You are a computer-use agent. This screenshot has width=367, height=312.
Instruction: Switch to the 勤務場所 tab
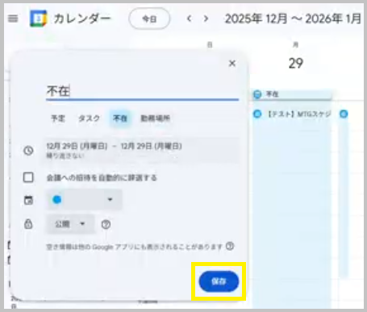pyautogui.click(x=155, y=119)
